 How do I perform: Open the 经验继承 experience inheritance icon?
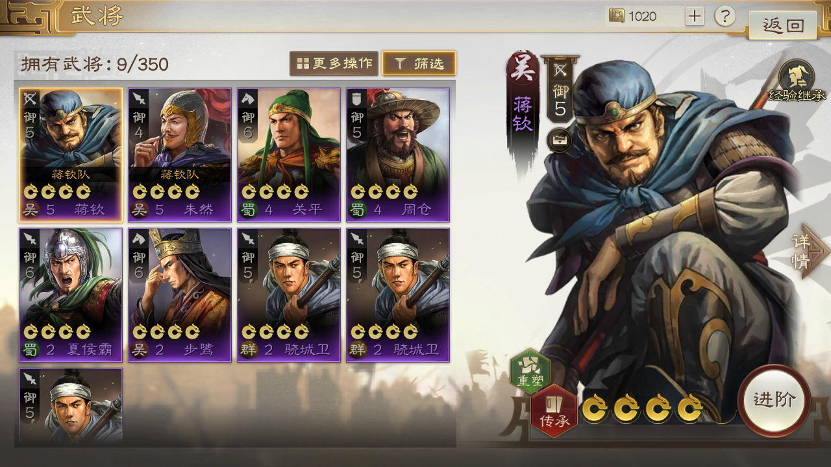(x=797, y=80)
